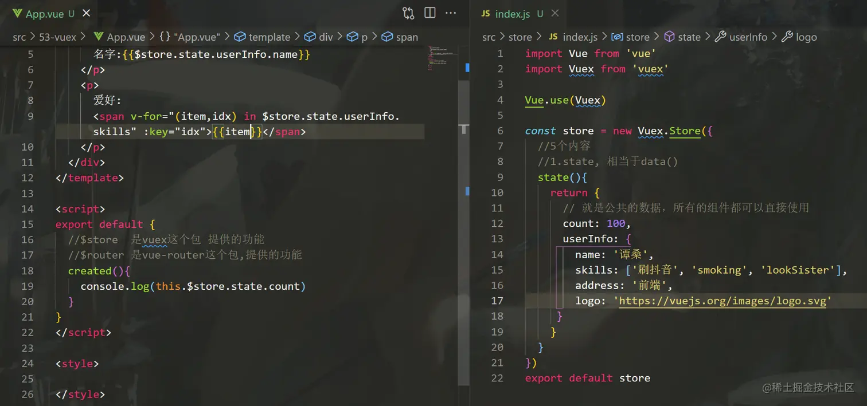Click 'console.log' on line 19
867x406 pixels.
(115, 286)
